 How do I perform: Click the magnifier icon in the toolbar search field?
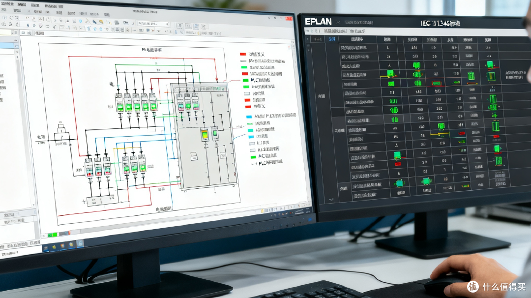pos(167,24)
